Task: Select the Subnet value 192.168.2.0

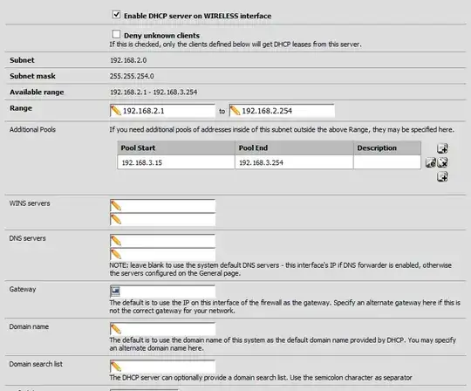Action: tap(128, 60)
